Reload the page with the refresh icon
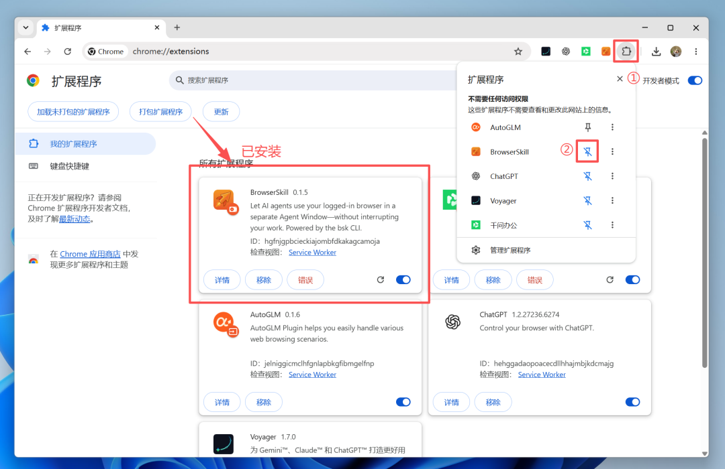The height and width of the screenshot is (469, 725). (x=68, y=51)
